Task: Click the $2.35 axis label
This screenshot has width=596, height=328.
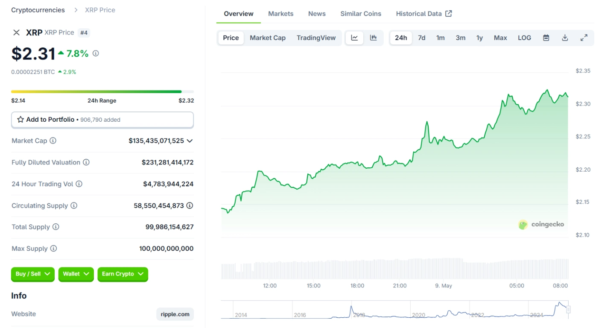Action: pos(583,71)
